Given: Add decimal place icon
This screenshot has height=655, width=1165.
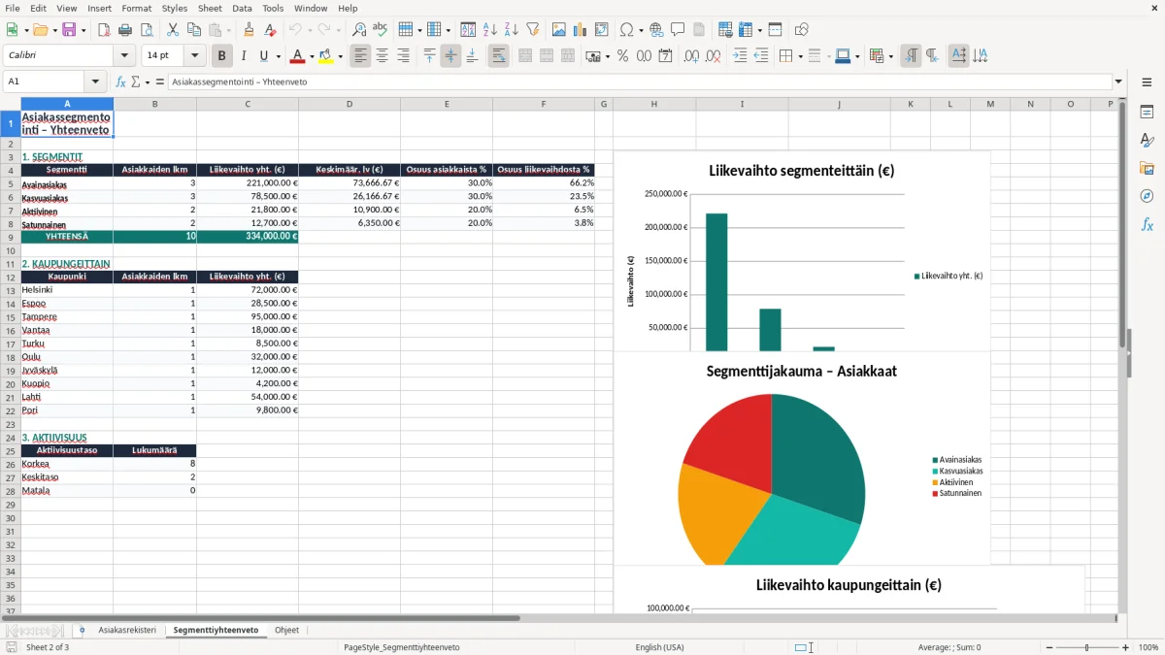Looking at the screenshot, I should coord(691,56).
